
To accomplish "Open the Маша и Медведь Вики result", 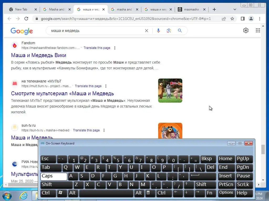I will 39,55.
